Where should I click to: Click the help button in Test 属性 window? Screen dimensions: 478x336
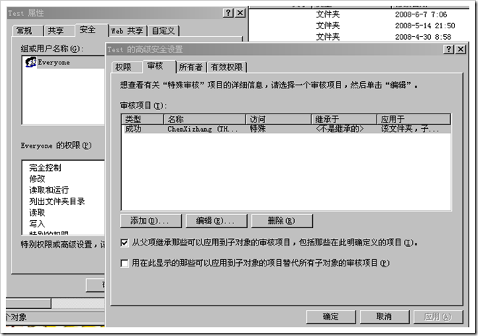(x=228, y=13)
